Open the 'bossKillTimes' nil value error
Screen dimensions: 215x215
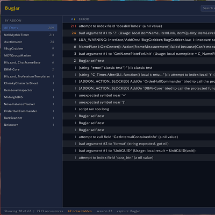[x=139, y=26]
